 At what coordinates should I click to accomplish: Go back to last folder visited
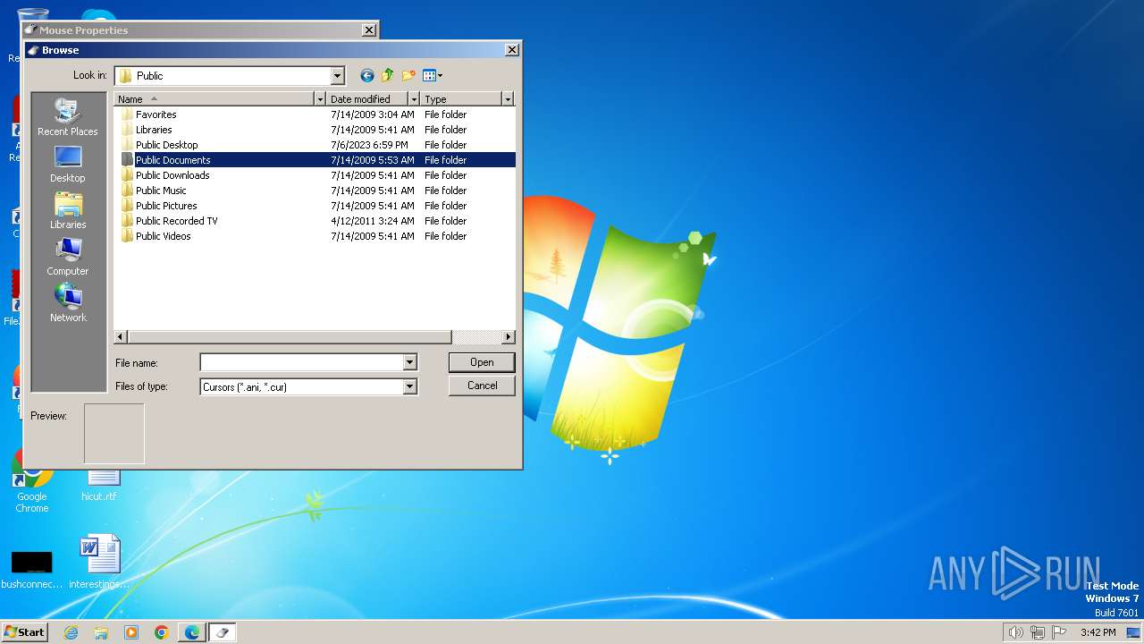pyautogui.click(x=366, y=76)
